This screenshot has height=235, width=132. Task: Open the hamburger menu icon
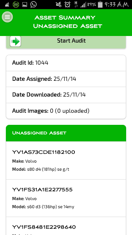[x=7, y=17]
